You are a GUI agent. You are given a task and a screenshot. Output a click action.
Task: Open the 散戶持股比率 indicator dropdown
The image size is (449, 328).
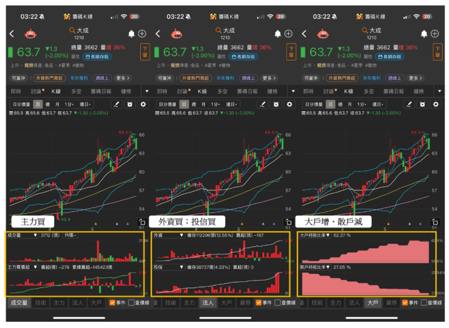(315, 267)
